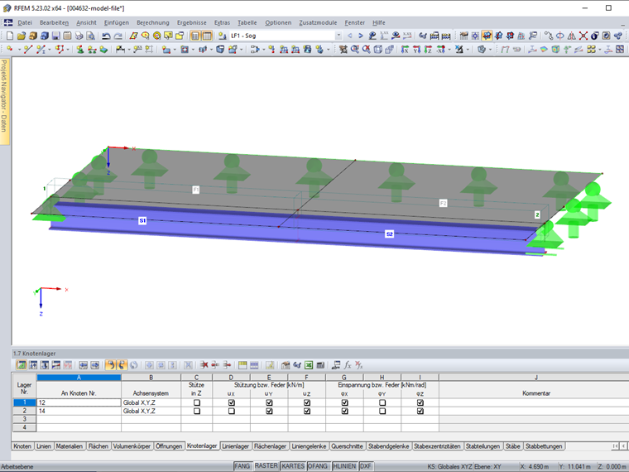Switch to the Stäbe table tab
The width and height of the screenshot is (629, 472).
pyautogui.click(x=512, y=446)
